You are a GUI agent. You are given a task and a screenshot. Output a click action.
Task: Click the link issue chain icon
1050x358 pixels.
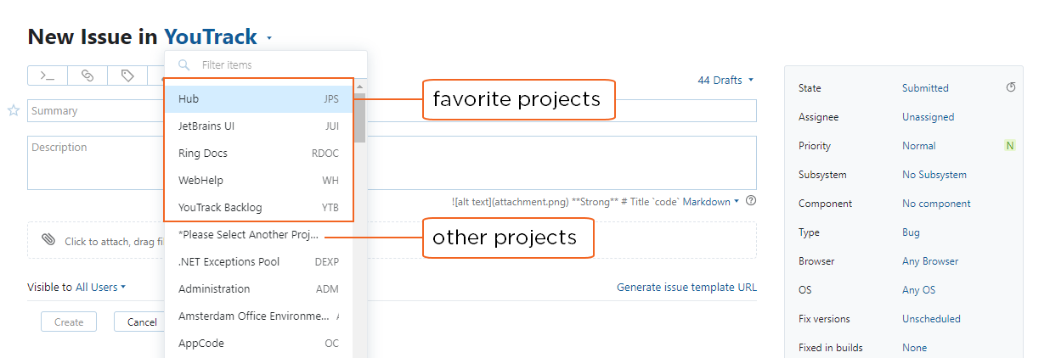(x=87, y=76)
